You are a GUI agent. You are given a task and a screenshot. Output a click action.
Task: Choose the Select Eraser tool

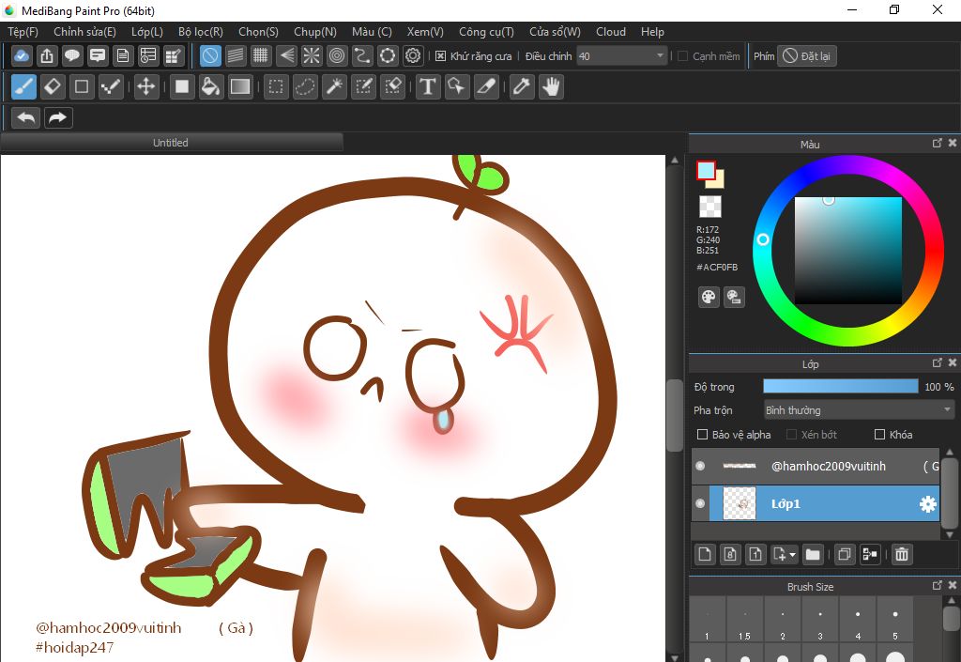[393, 86]
